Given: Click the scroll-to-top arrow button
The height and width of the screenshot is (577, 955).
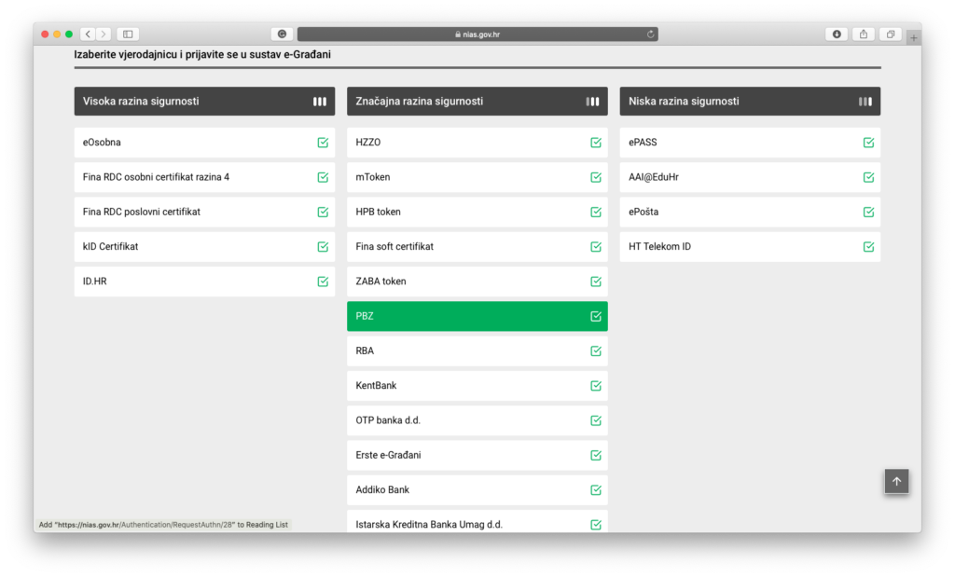Looking at the screenshot, I should point(896,481).
